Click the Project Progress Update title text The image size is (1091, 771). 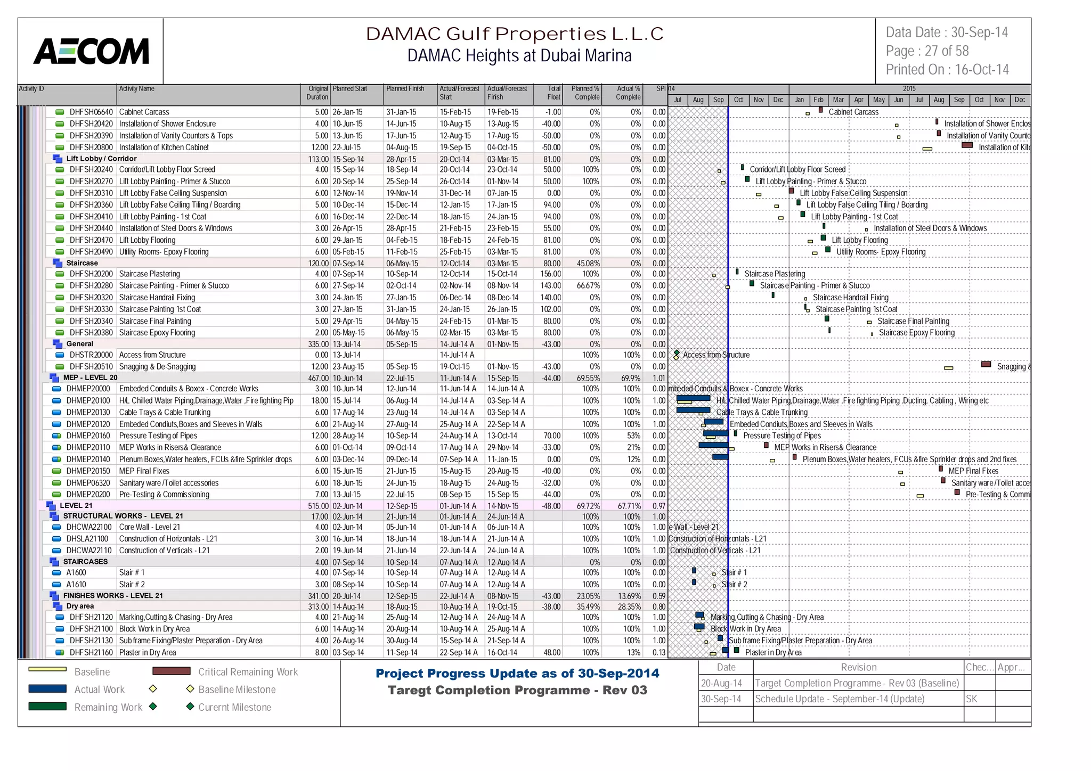point(517,674)
